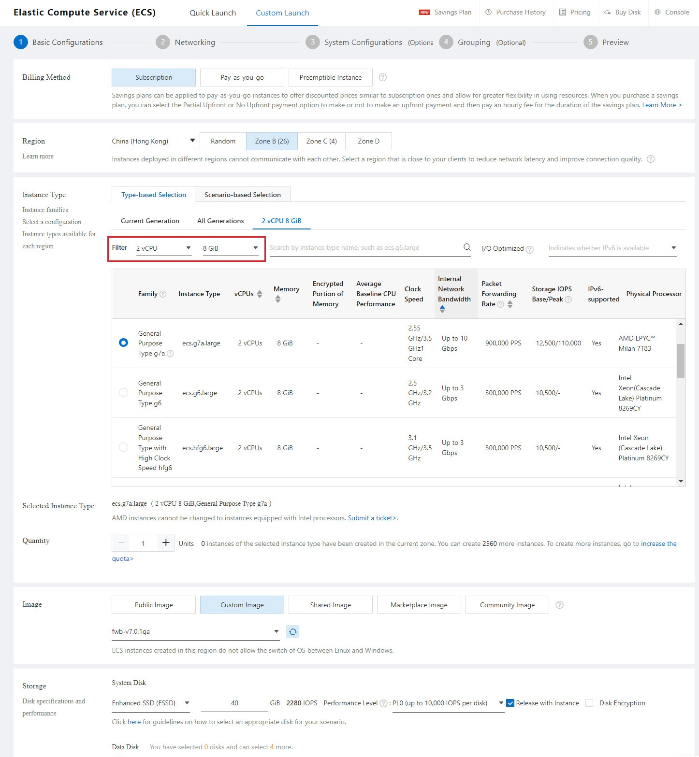Open the 8 GiB memory filter dropdown
This screenshot has height=757, width=699.
231,248
